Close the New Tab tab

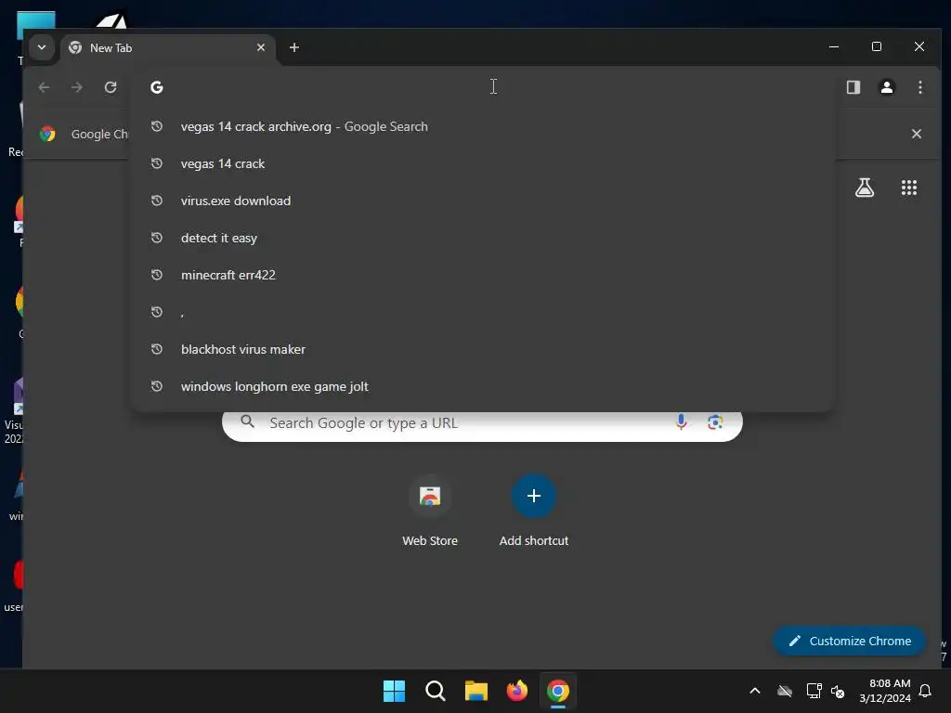click(x=261, y=47)
